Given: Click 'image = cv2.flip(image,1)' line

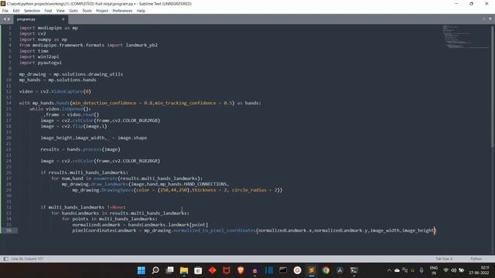Looking at the screenshot, I should [73, 126].
